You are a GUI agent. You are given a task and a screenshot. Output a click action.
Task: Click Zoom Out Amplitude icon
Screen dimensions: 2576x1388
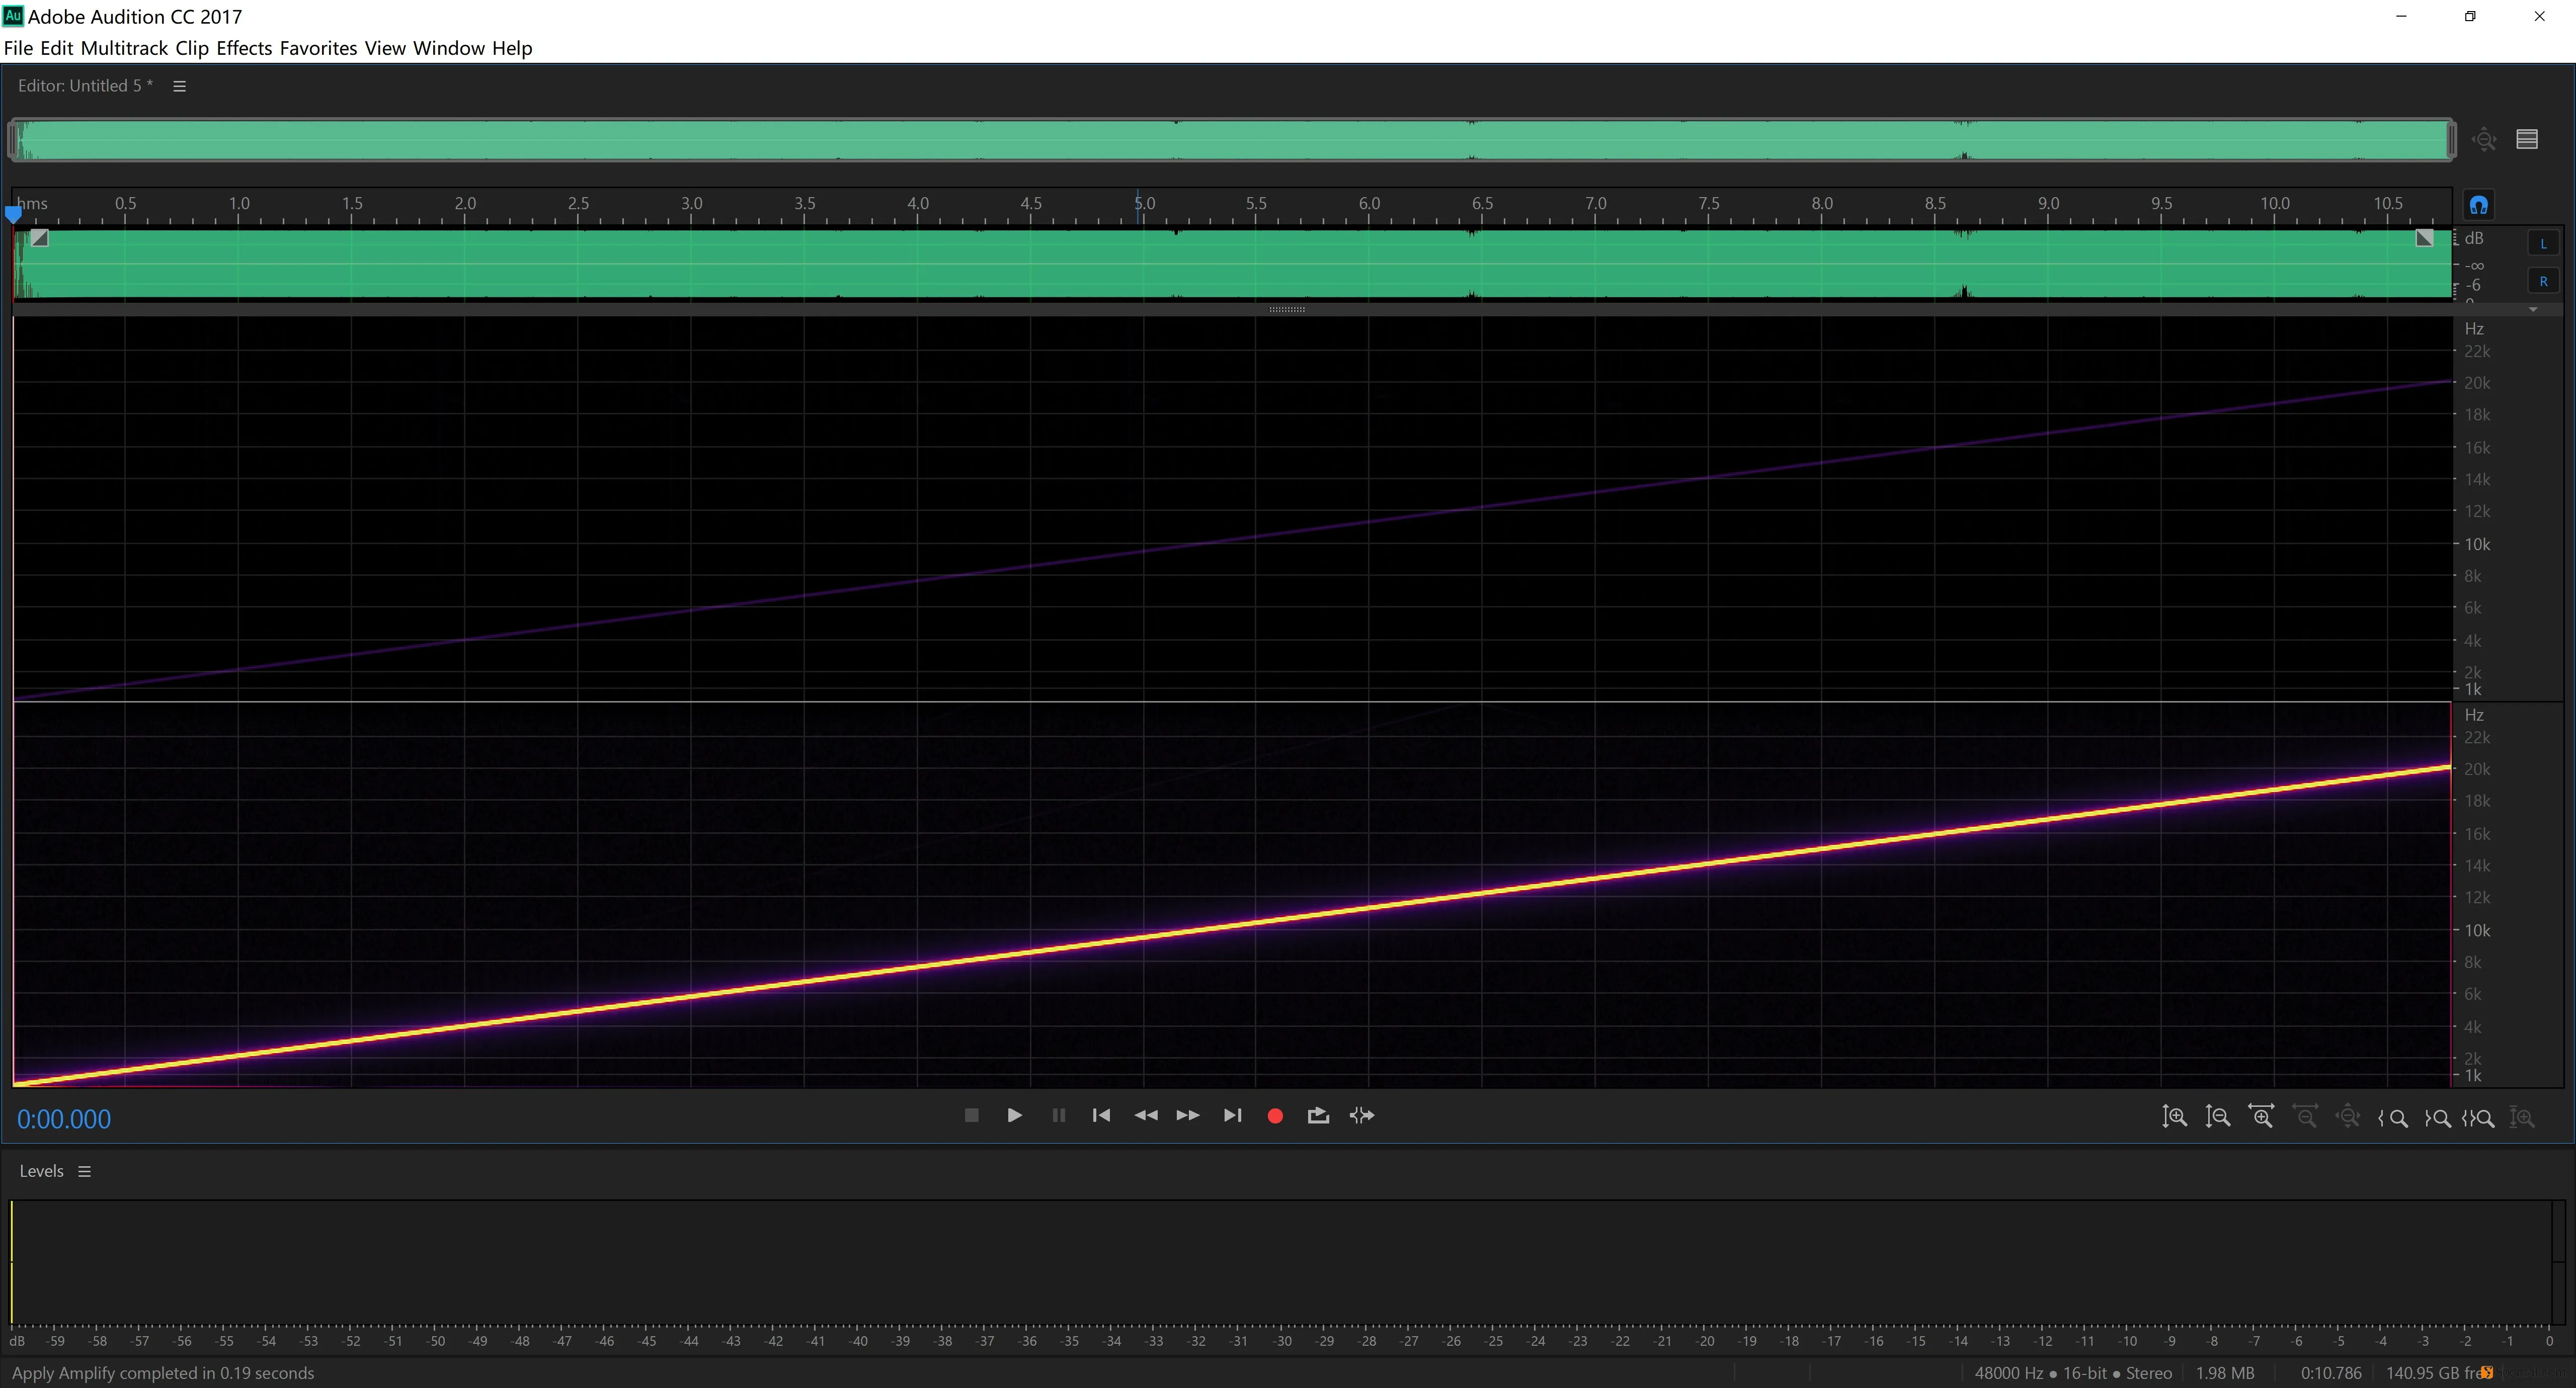[2218, 1117]
